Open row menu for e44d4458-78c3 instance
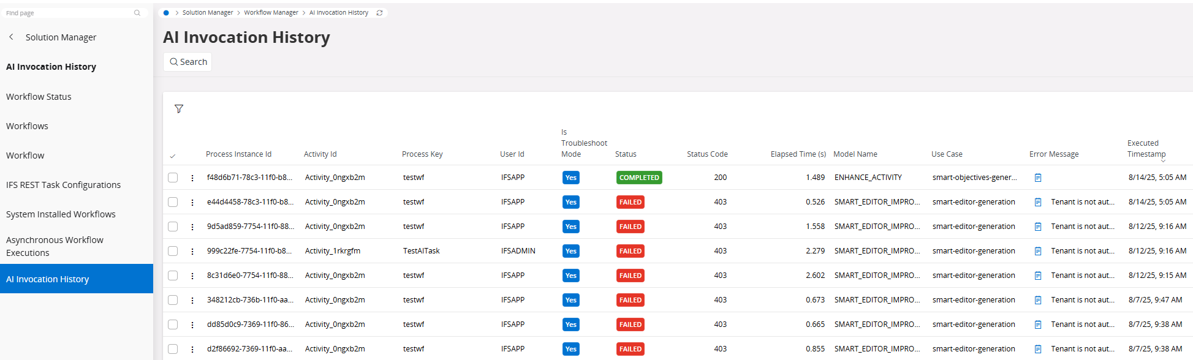Image resolution: width=1193 pixels, height=360 pixels. [x=192, y=202]
